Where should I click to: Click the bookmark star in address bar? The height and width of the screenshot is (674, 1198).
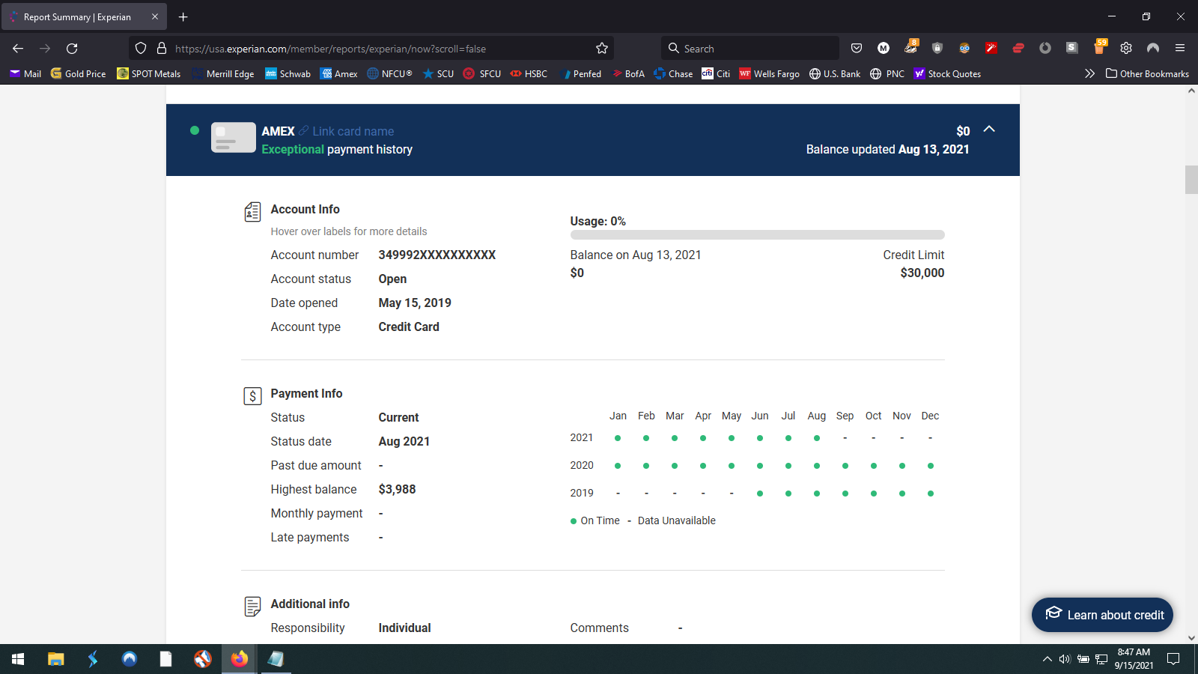601,48
